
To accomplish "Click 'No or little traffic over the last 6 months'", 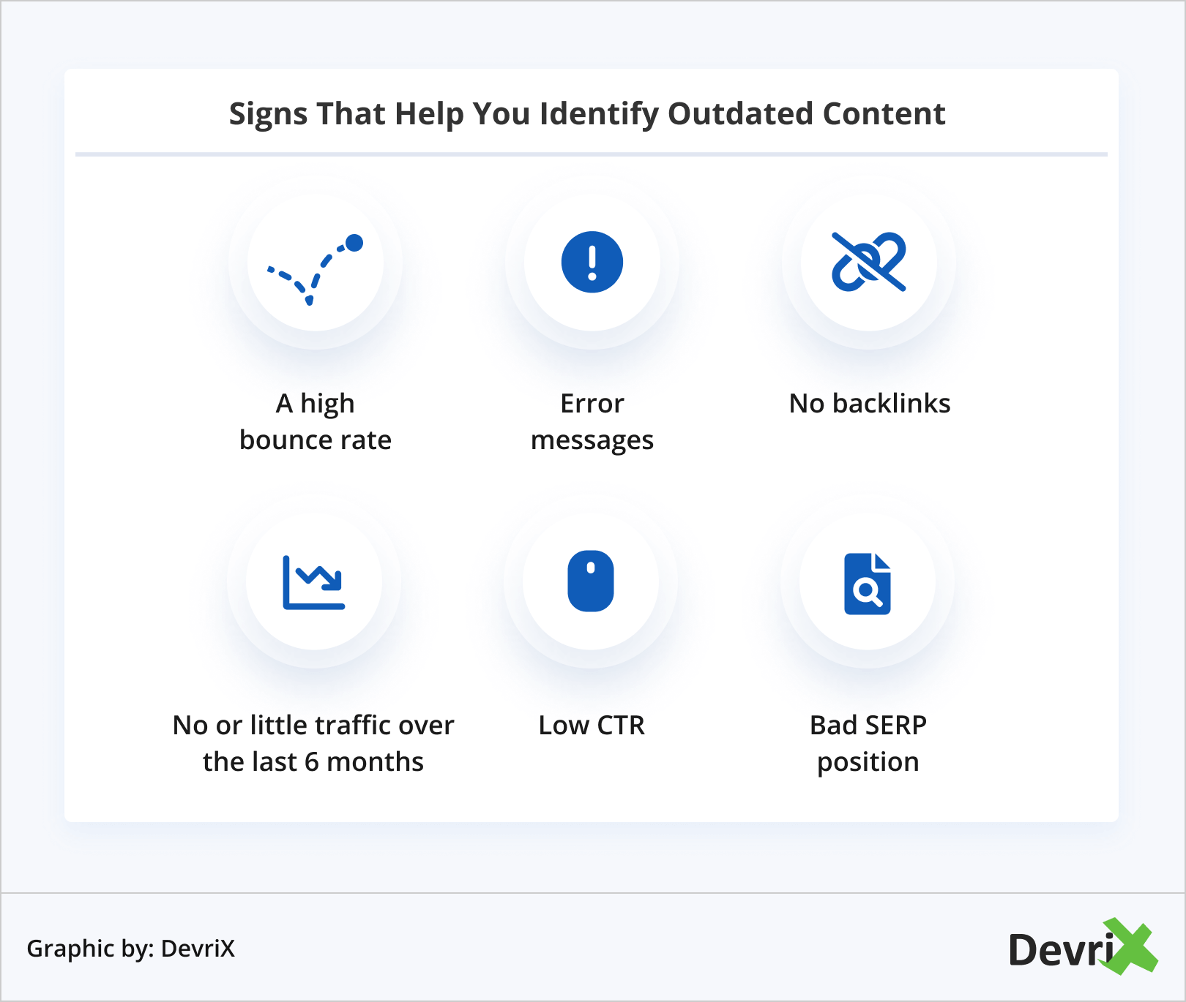I will pos(313,743).
